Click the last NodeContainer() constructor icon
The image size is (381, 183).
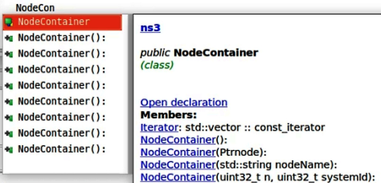[9, 149]
